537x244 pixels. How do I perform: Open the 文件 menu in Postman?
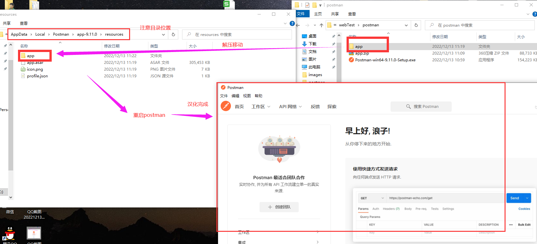pos(224,96)
